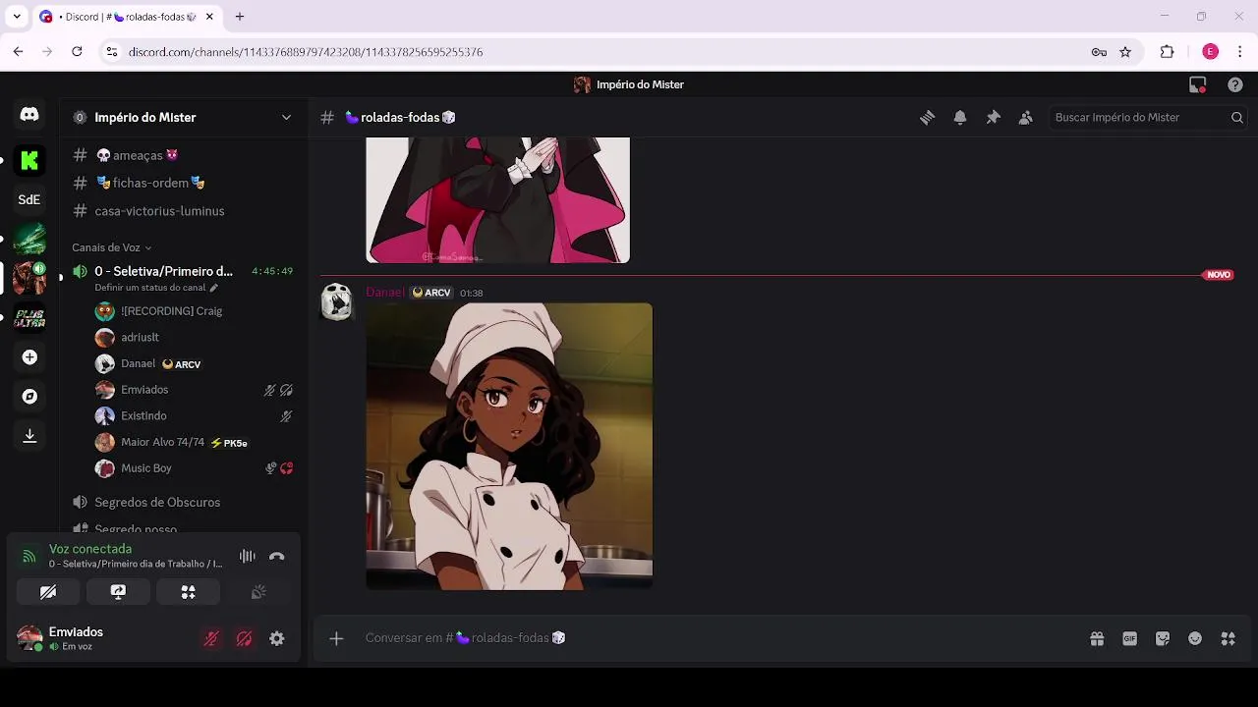Reload the page in Chrome
The image size is (1258, 707).
(77, 52)
